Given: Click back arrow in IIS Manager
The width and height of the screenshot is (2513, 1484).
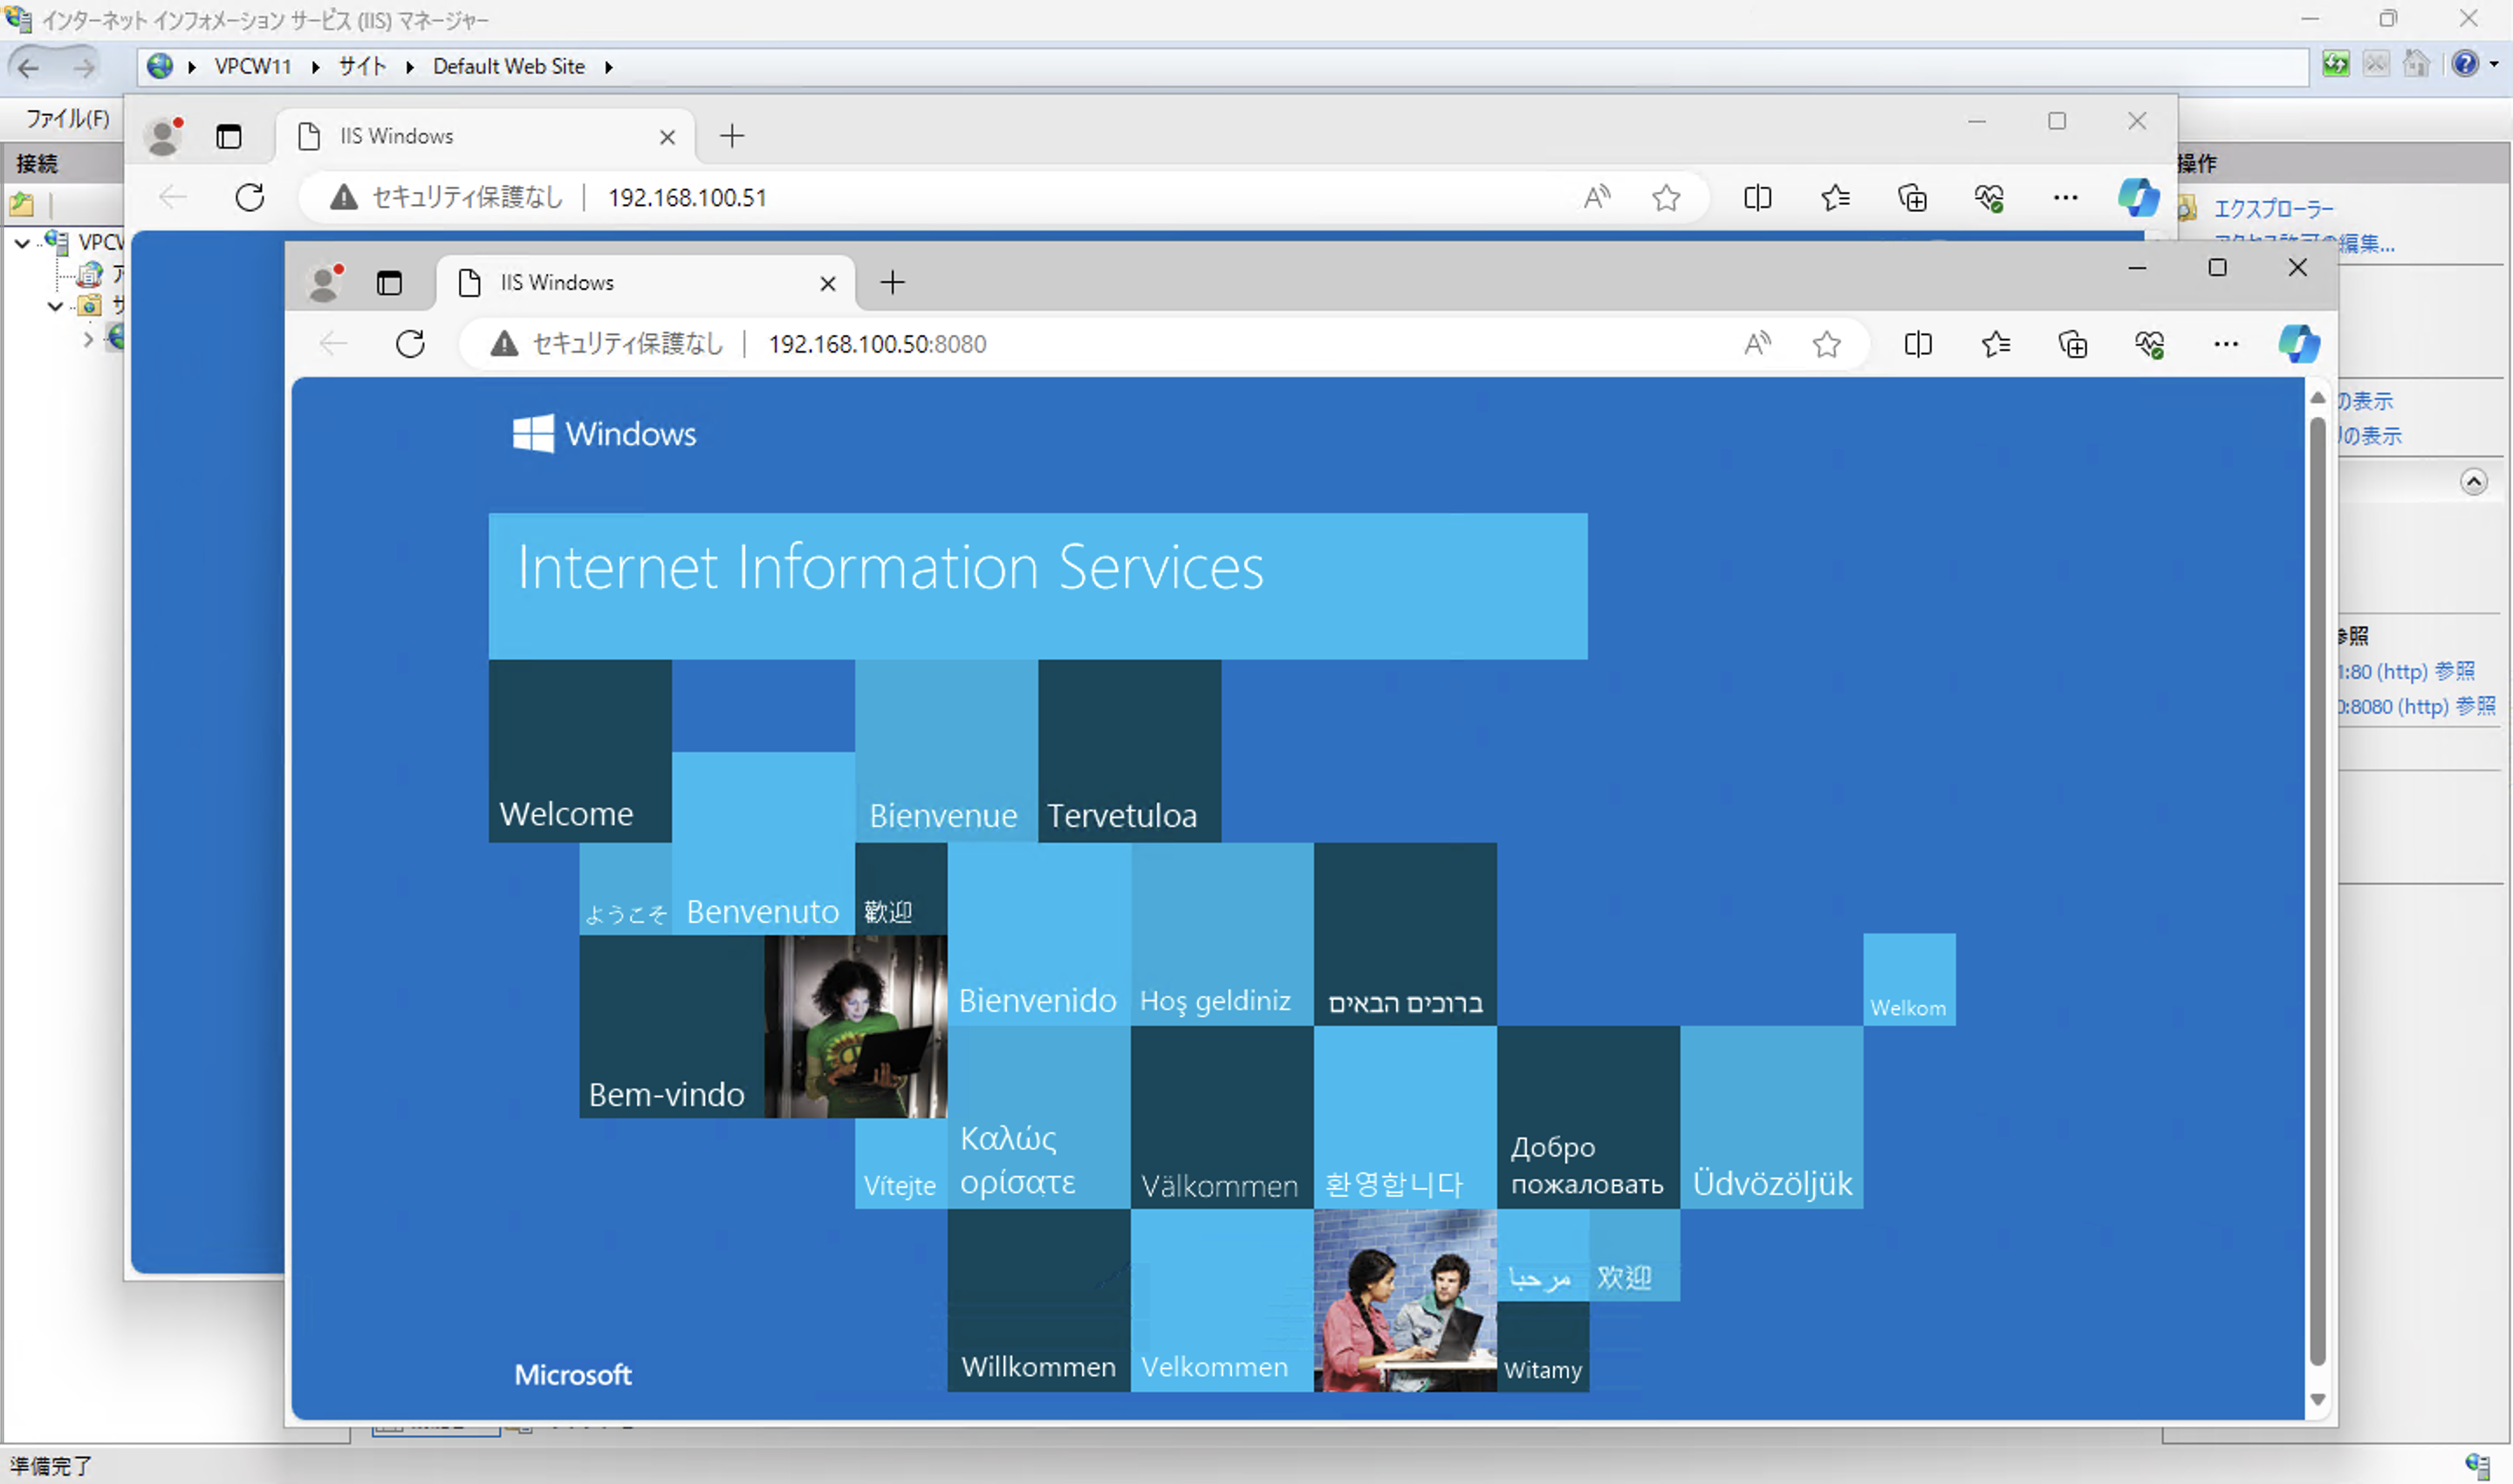Looking at the screenshot, I should [28, 67].
